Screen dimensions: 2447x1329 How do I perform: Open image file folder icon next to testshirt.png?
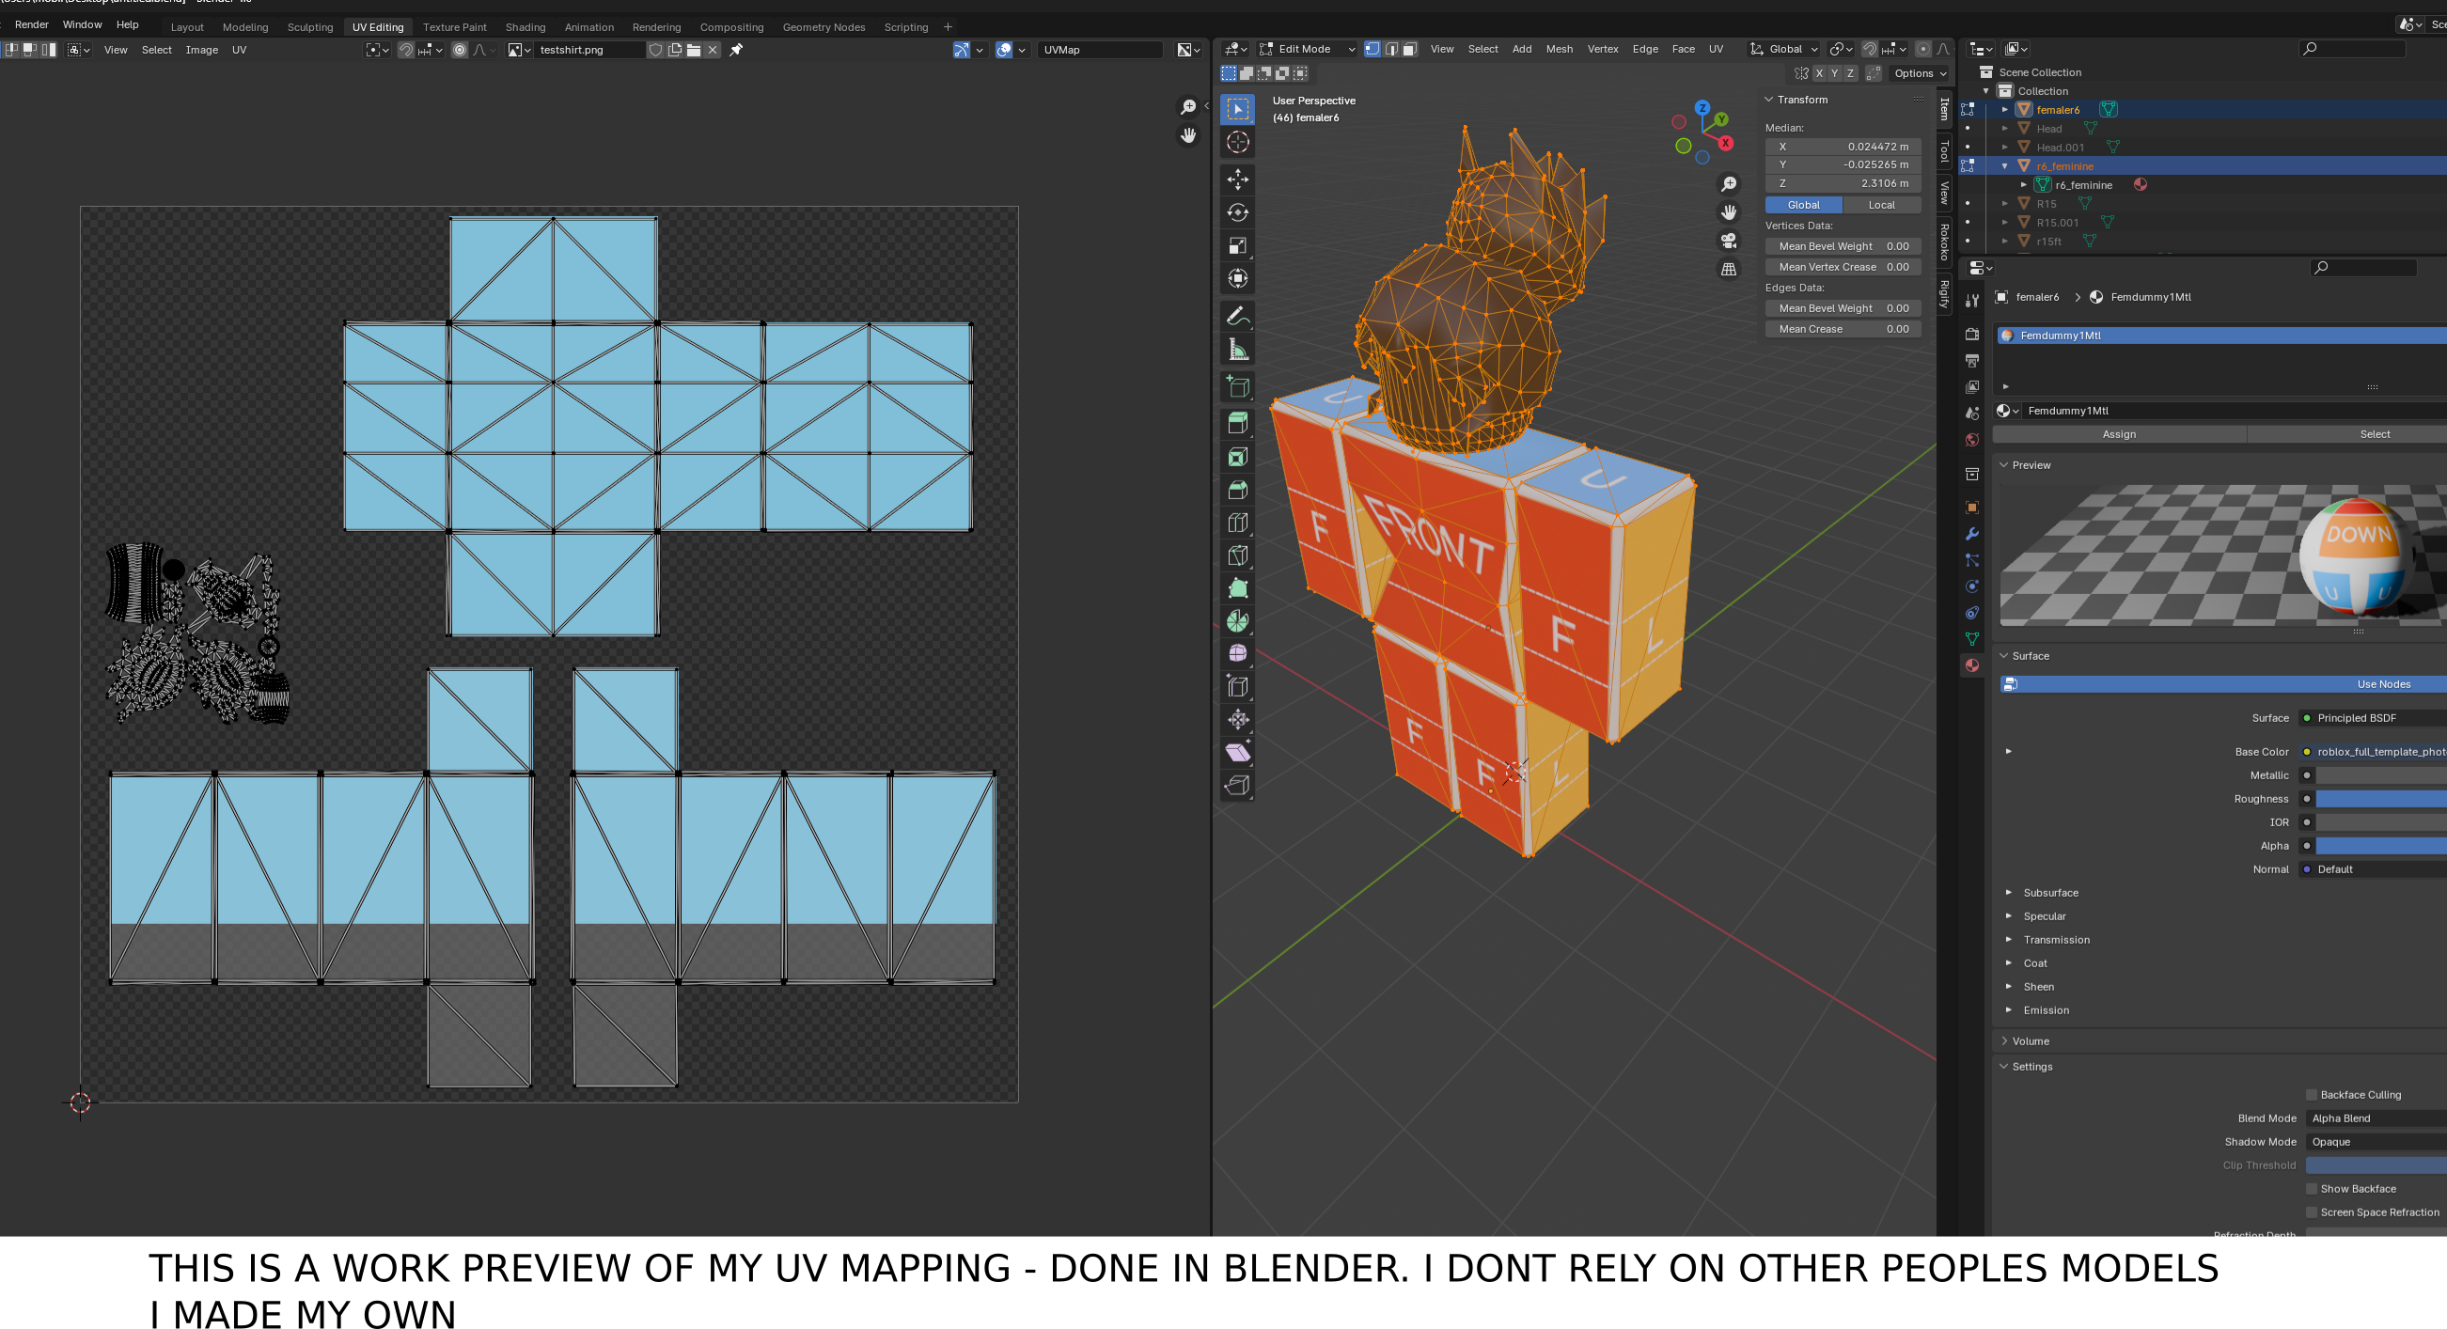point(694,50)
